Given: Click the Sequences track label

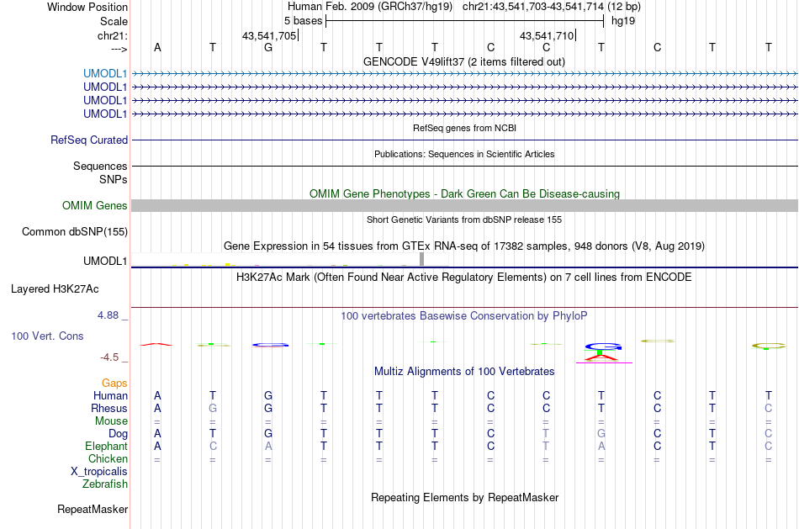Looking at the screenshot, I should coord(100,167).
